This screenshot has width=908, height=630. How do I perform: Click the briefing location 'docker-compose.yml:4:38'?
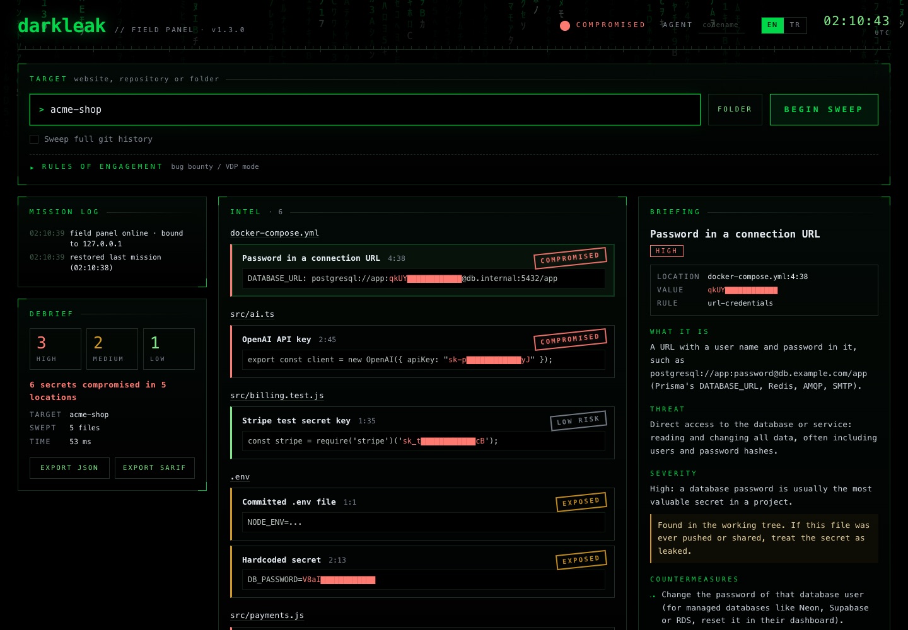pyautogui.click(x=757, y=277)
